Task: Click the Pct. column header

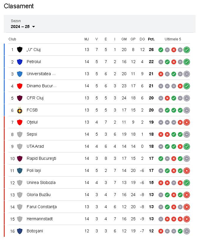Action: pyautogui.click(x=151, y=39)
